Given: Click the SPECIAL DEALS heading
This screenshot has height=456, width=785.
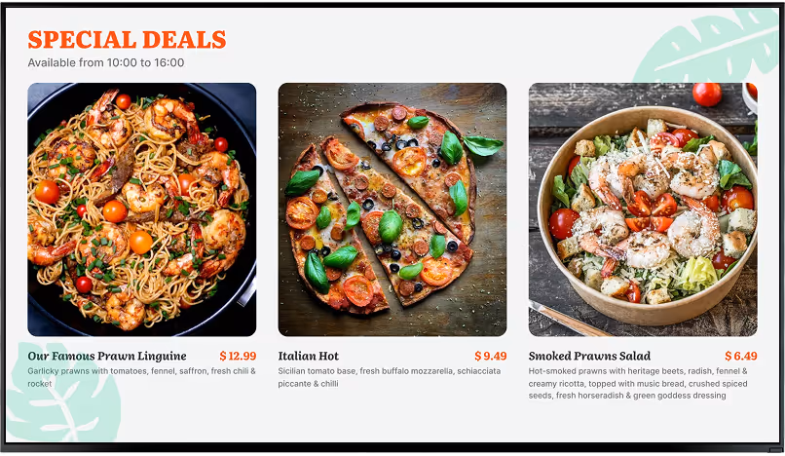Looking at the screenshot, I should click(128, 40).
